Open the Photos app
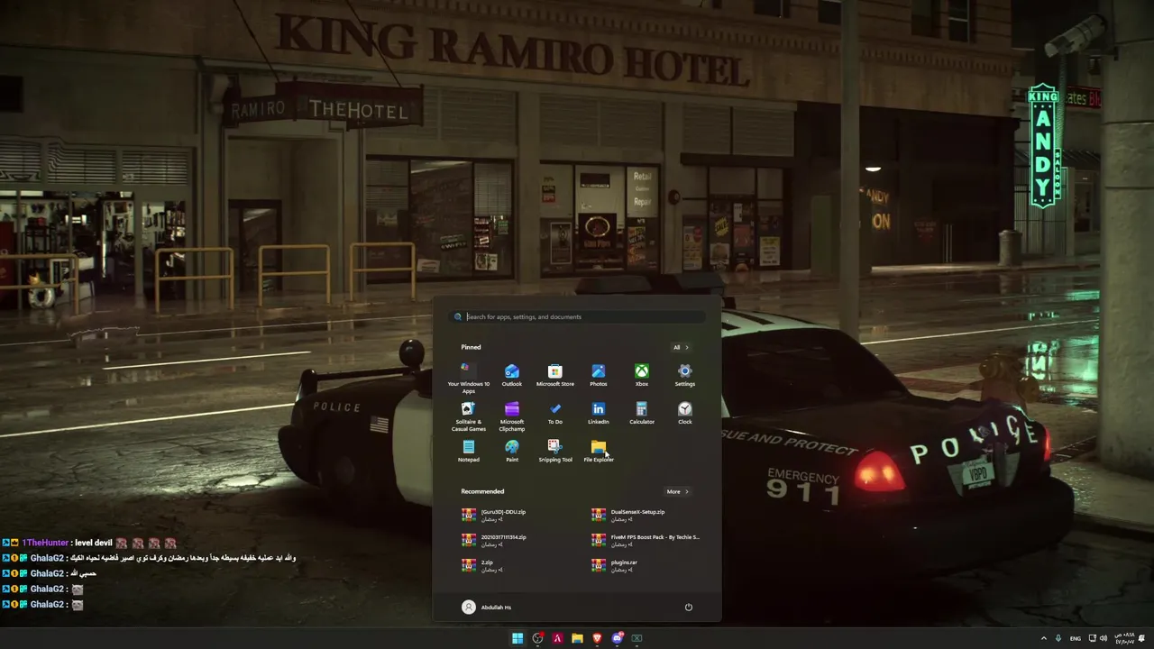 pyautogui.click(x=599, y=376)
